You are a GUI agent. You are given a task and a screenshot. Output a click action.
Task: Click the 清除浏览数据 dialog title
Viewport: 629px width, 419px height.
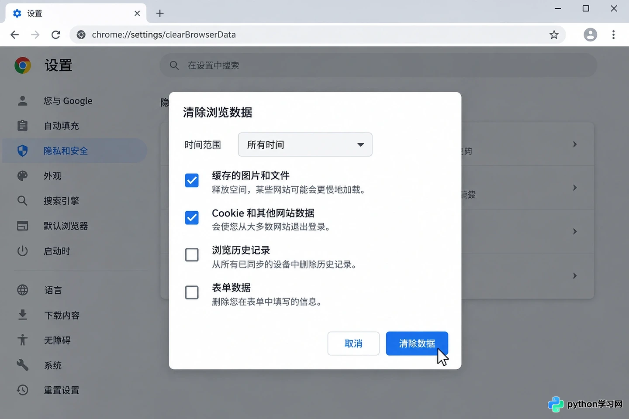click(x=218, y=113)
